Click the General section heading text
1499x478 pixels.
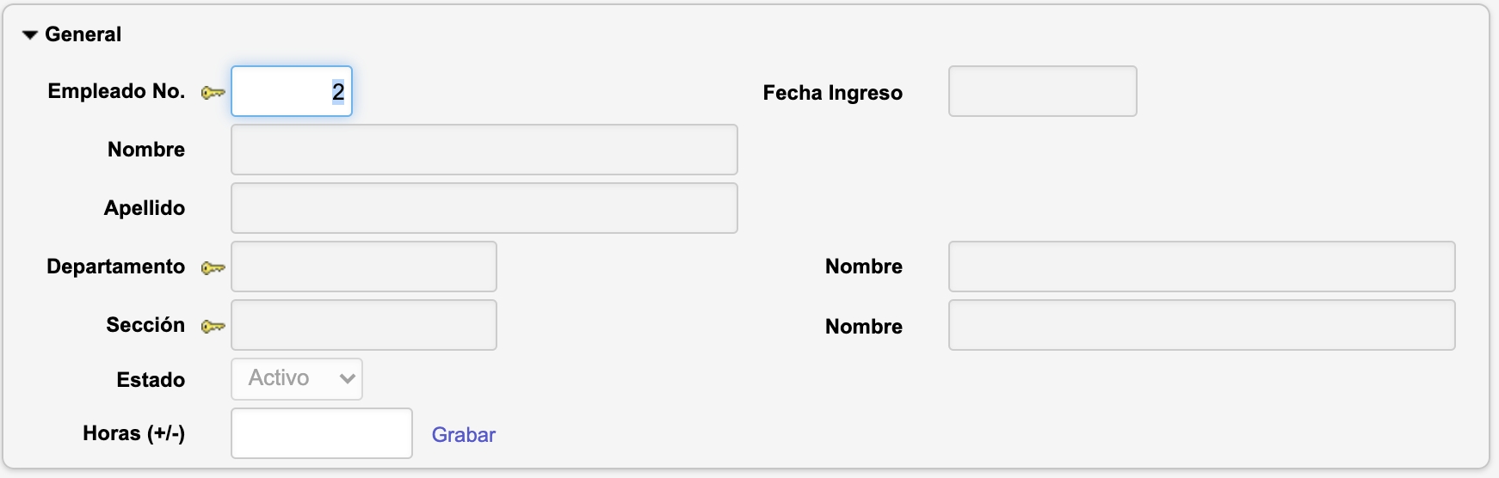coord(83,34)
